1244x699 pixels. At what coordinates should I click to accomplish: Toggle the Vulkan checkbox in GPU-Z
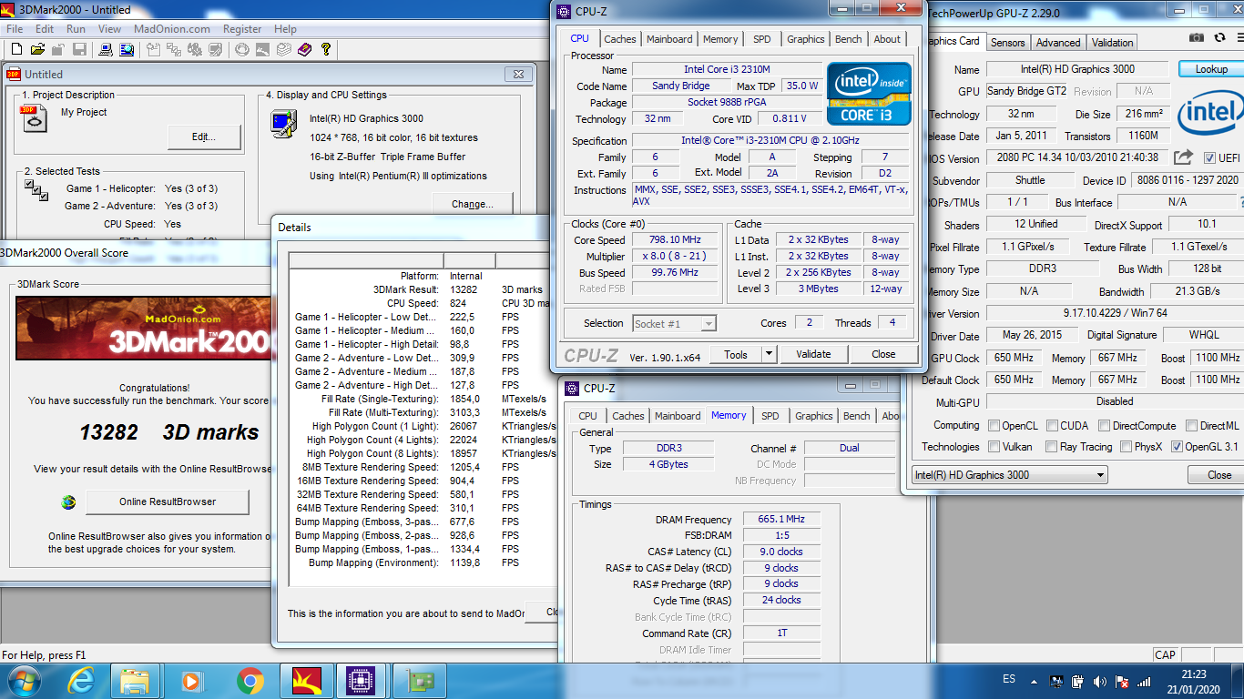(994, 446)
